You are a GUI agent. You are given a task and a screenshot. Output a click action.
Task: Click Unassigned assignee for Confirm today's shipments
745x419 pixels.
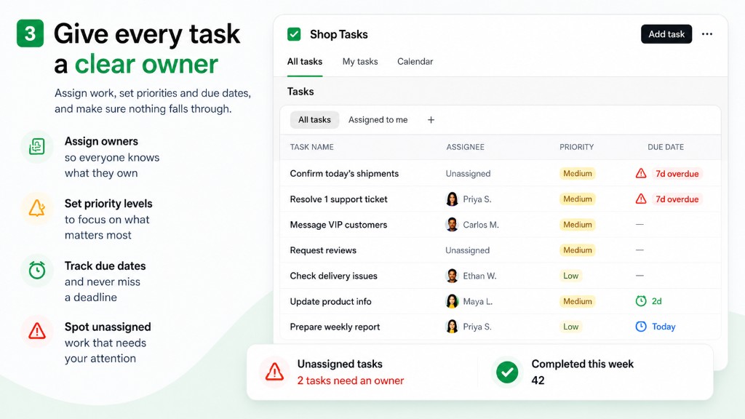468,174
